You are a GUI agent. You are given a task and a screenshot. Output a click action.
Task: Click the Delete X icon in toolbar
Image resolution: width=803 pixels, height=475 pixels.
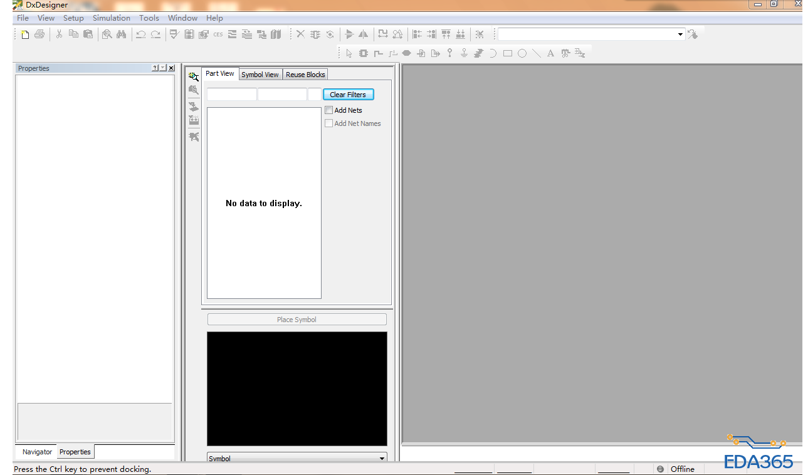tap(300, 34)
